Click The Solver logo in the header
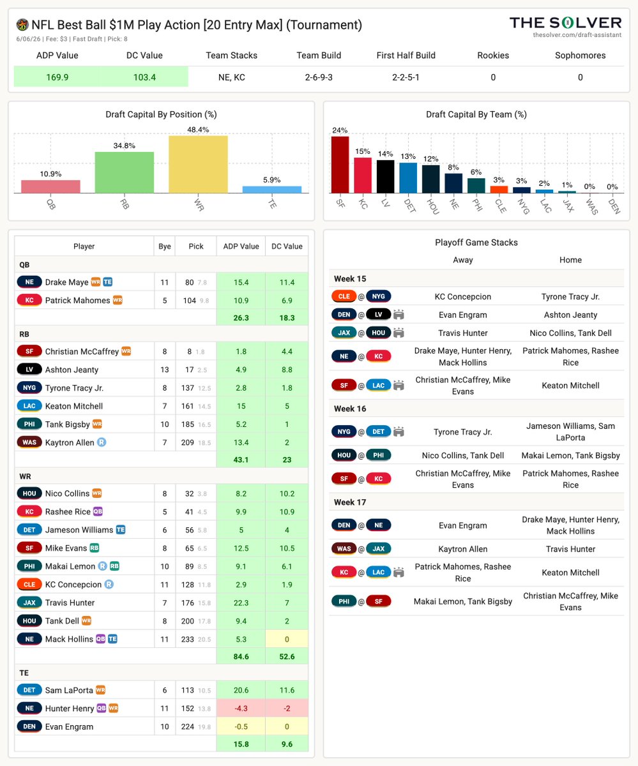 pyautogui.click(x=565, y=23)
